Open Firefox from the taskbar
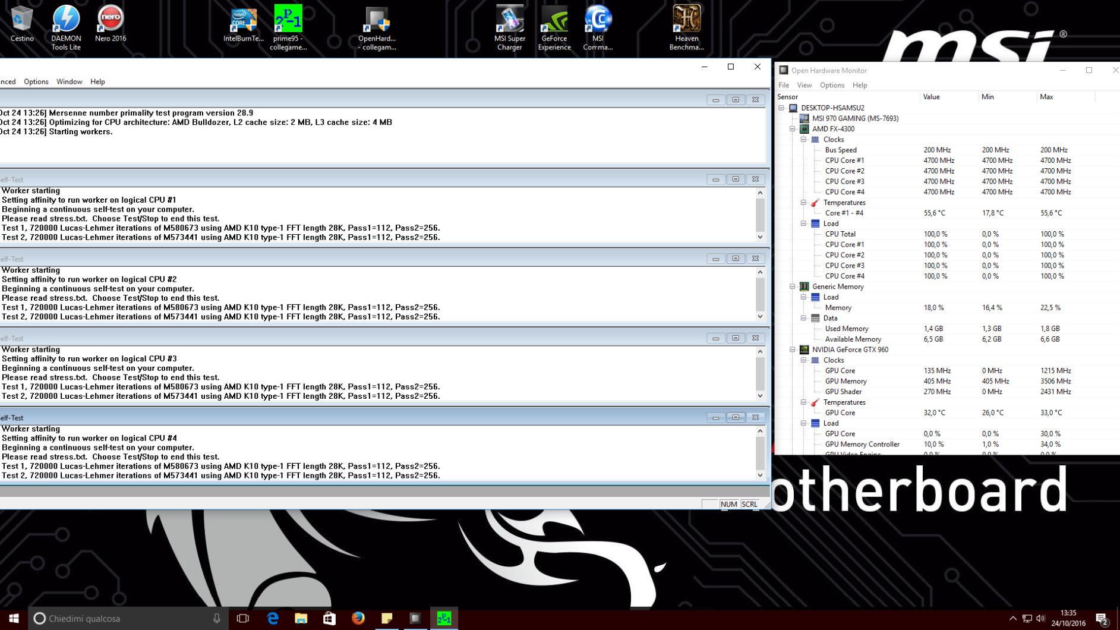1120x630 pixels. tap(358, 618)
